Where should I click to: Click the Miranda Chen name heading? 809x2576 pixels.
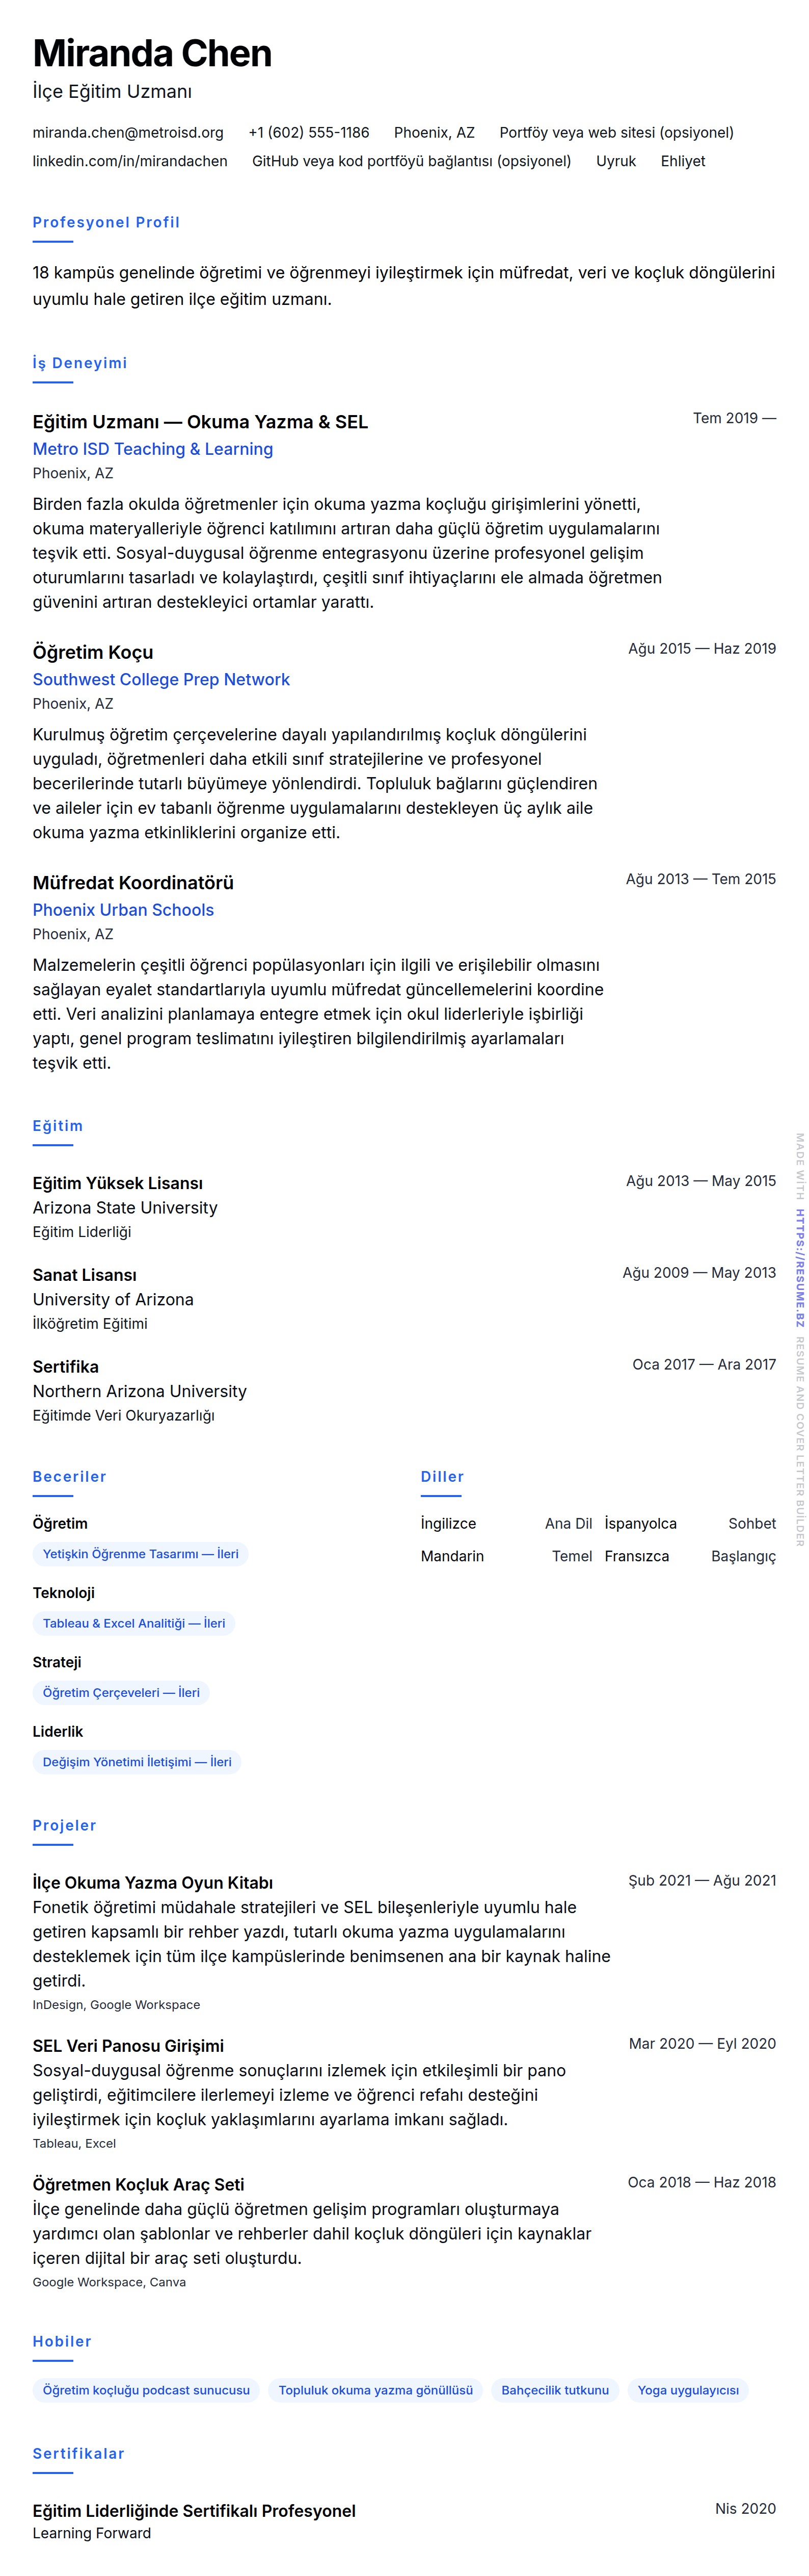point(152,53)
